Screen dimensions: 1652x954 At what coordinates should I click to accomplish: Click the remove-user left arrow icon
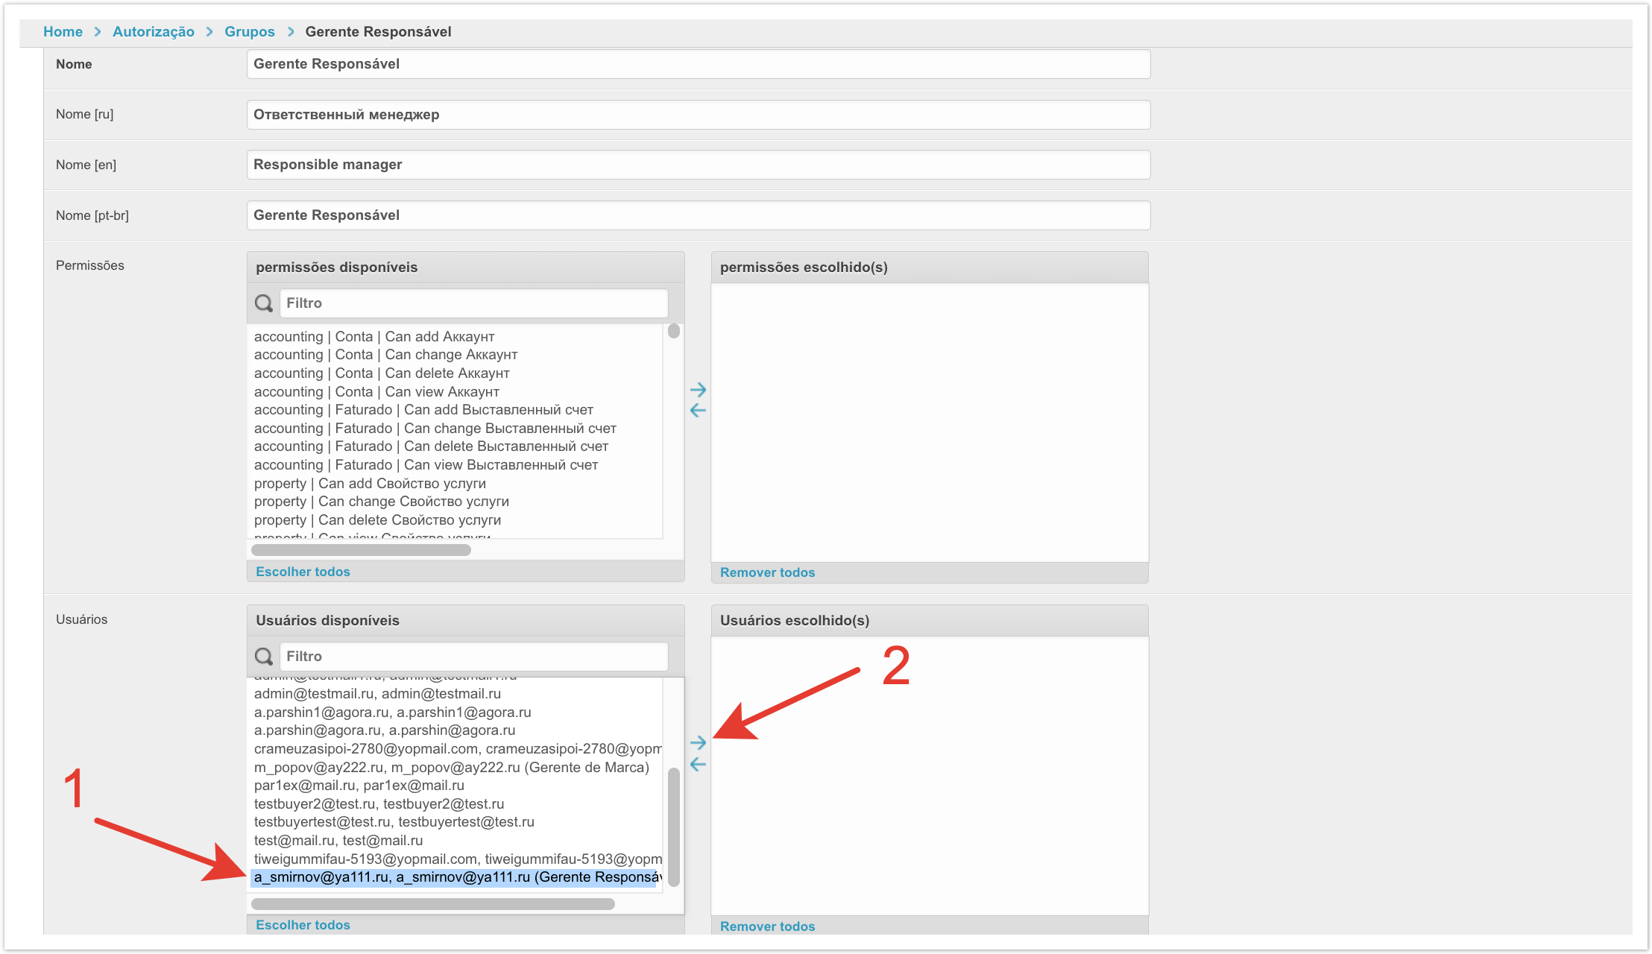(x=698, y=764)
